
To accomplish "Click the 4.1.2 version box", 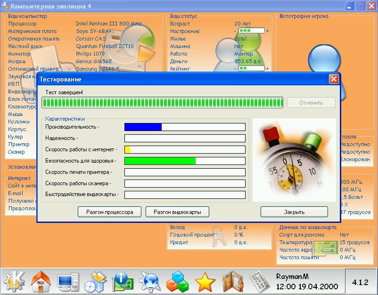I will (360, 282).
